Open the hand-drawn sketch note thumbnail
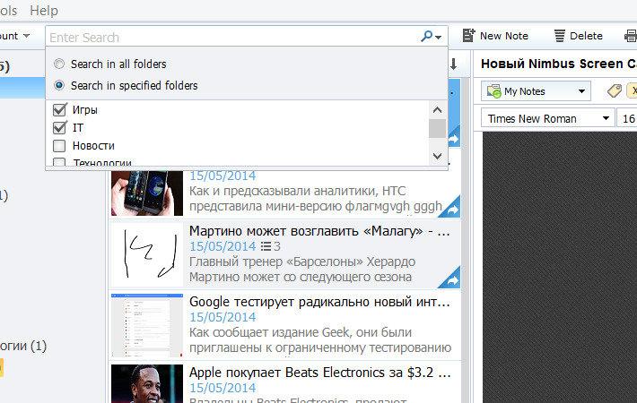This screenshot has height=403, width=637. tap(147, 254)
